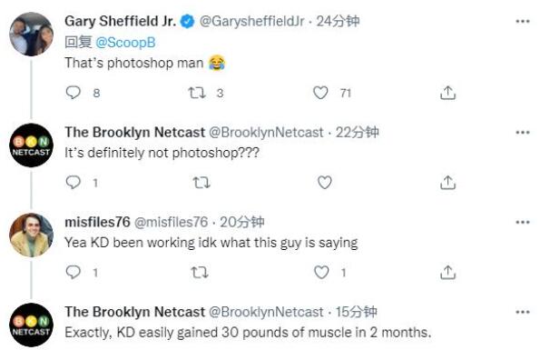
Task: Open more options on Brooklyn Netcast's 22-minute tweet
Action: click(x=523, y=133)
